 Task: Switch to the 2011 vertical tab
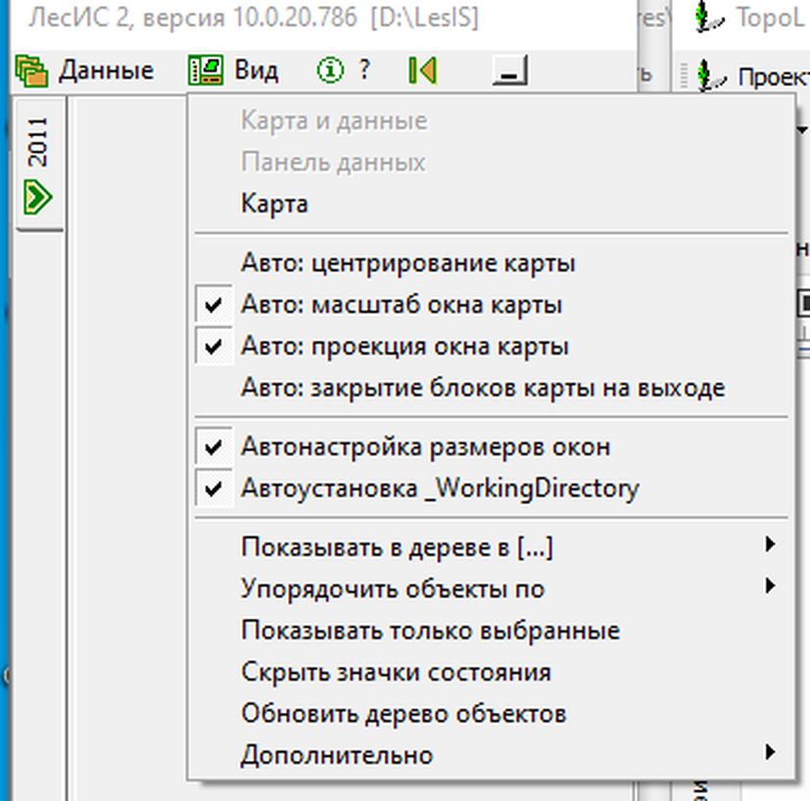point(37,142)
